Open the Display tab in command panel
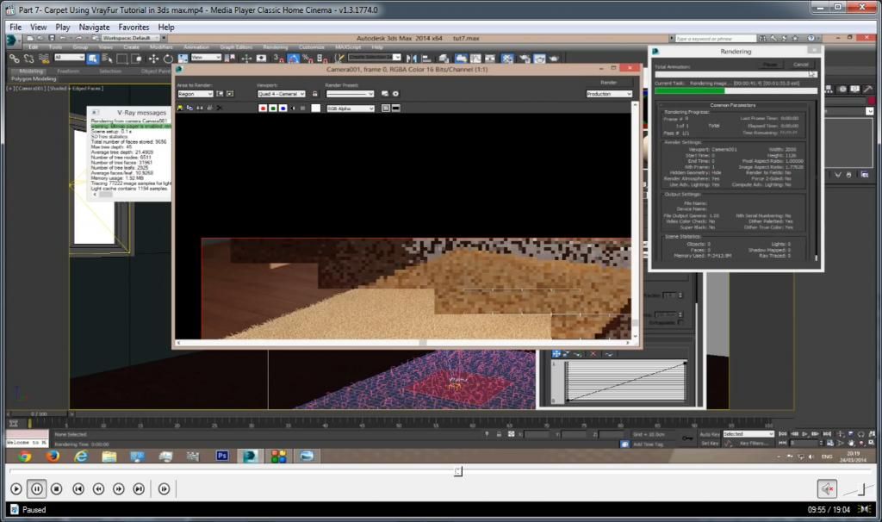The height and width of the screenshot is (522, 882). point(855,89)
